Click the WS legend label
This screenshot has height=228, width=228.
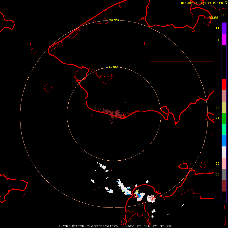point(218,141)
